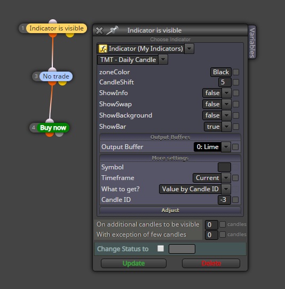The image size is (285, 289).
Task: Click orange output dot under No trade node
Action: click(x=52, y=83)
